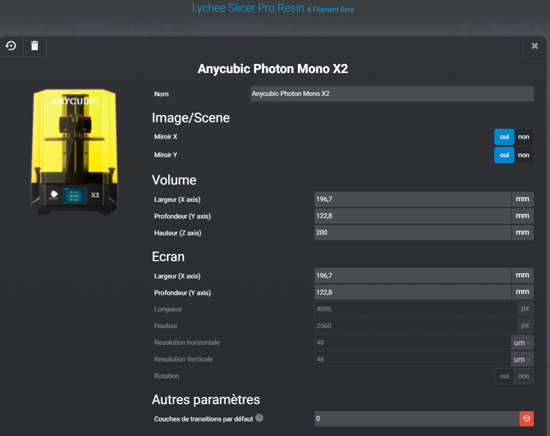Image resolution: width=550 pixels, height=436 pixels.
Task: Edit Volume Largeur (X axis) field
Action: 413,199
